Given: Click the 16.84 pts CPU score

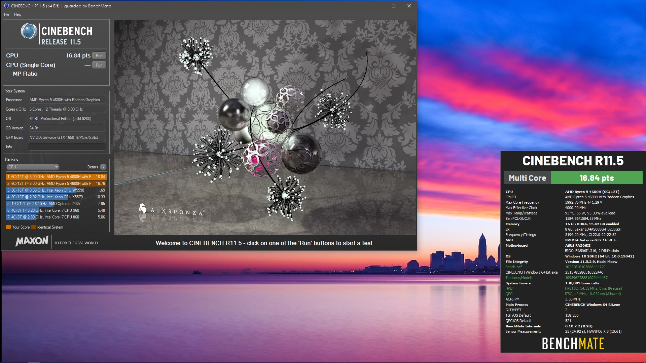Looking at the screenshot, I should click(78, 55).
